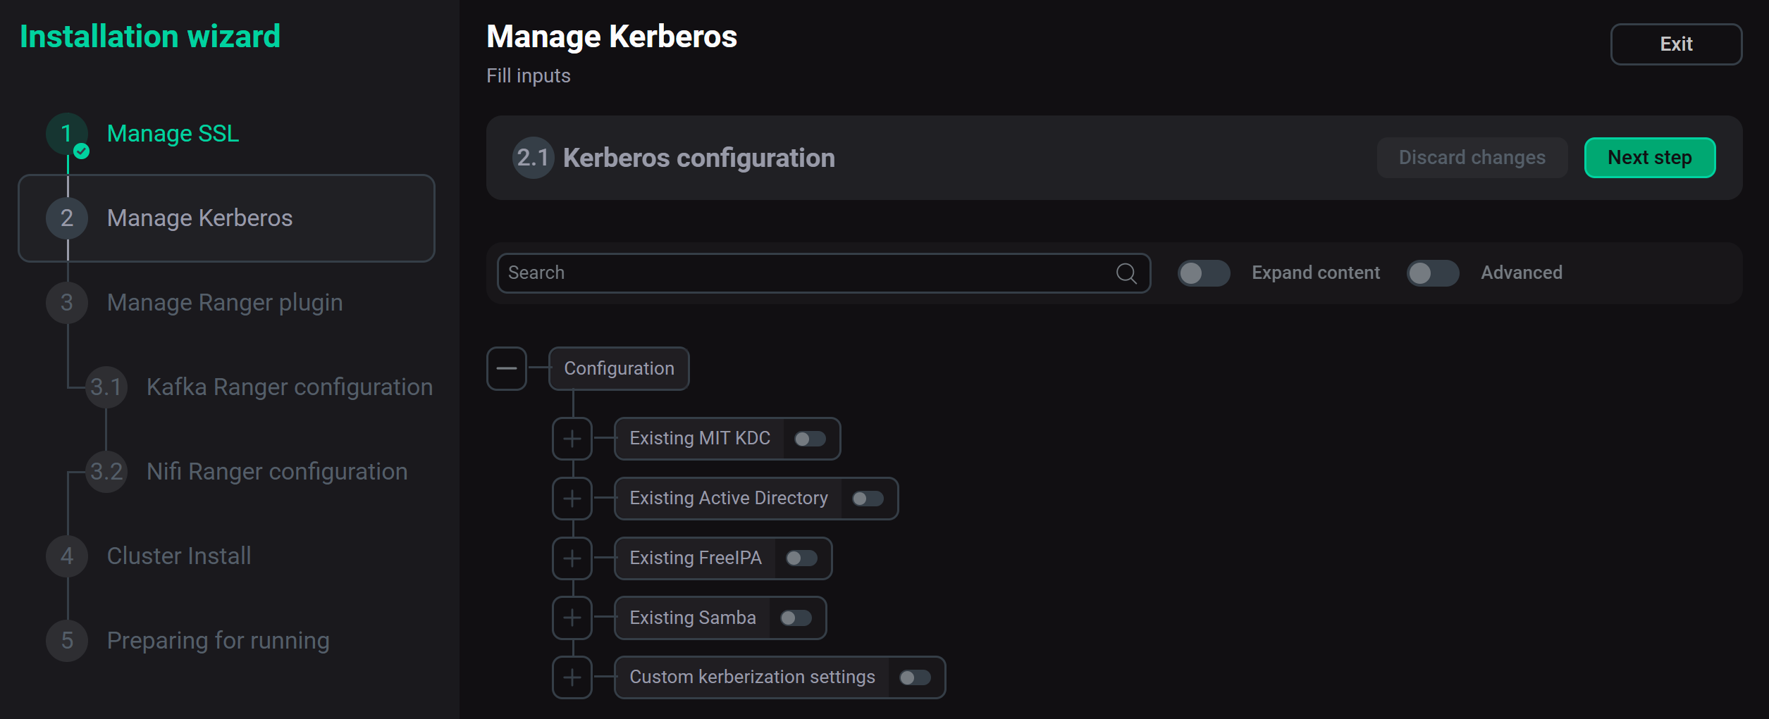Click the Manage Kerberos page heading

(x=612, y=37)
